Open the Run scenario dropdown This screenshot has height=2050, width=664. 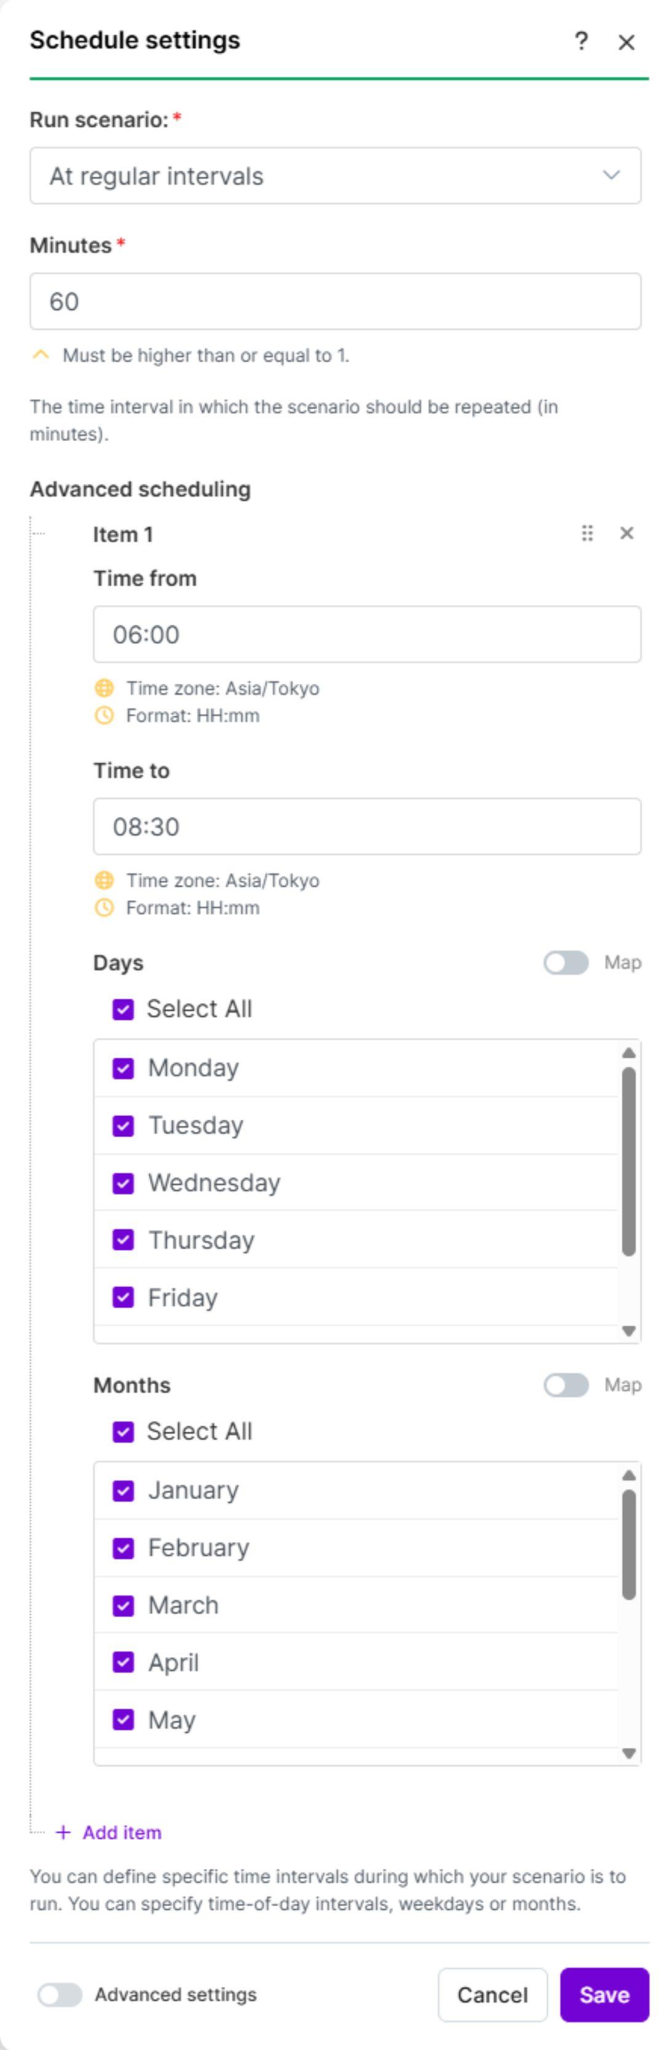(335, 176)
